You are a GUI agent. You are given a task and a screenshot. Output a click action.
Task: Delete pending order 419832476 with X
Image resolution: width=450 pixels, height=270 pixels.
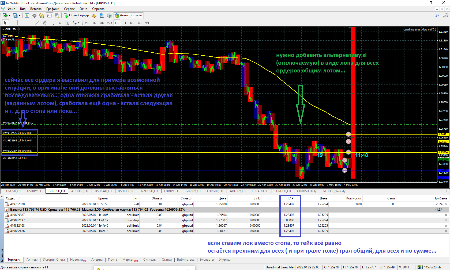tap(446, 231)
